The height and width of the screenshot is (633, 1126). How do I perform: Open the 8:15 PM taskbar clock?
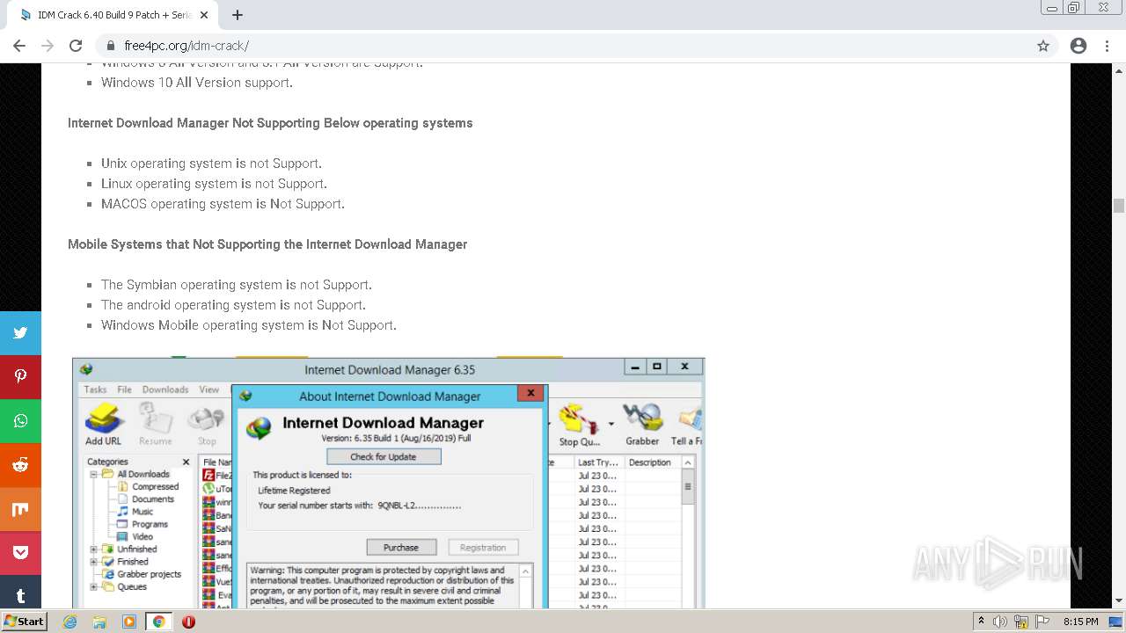pos(1080,622)
